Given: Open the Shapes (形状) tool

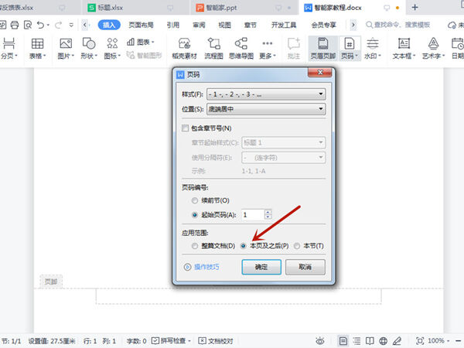Looking at the screenshot, I should click(x=89, y=48).
